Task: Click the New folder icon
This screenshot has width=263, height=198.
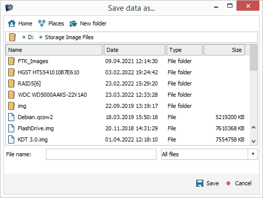Action: 73,23
